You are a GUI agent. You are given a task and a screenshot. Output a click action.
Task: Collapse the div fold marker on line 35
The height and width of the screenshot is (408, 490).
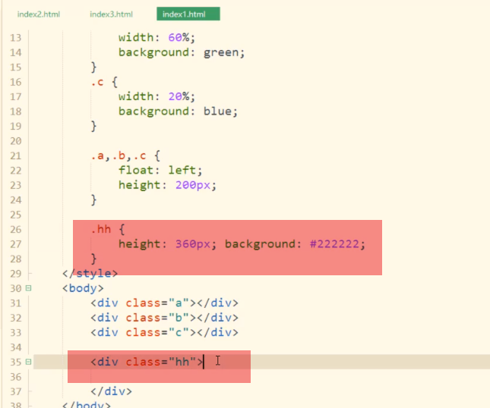click(x=28, y=362)
